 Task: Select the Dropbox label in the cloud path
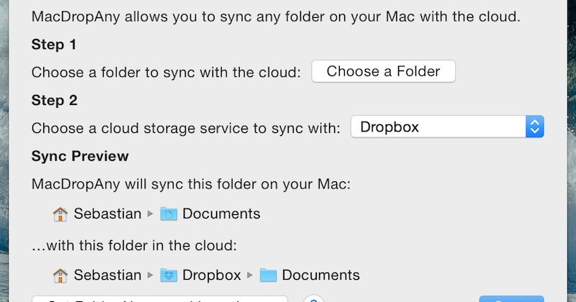[x=212, y=275]
